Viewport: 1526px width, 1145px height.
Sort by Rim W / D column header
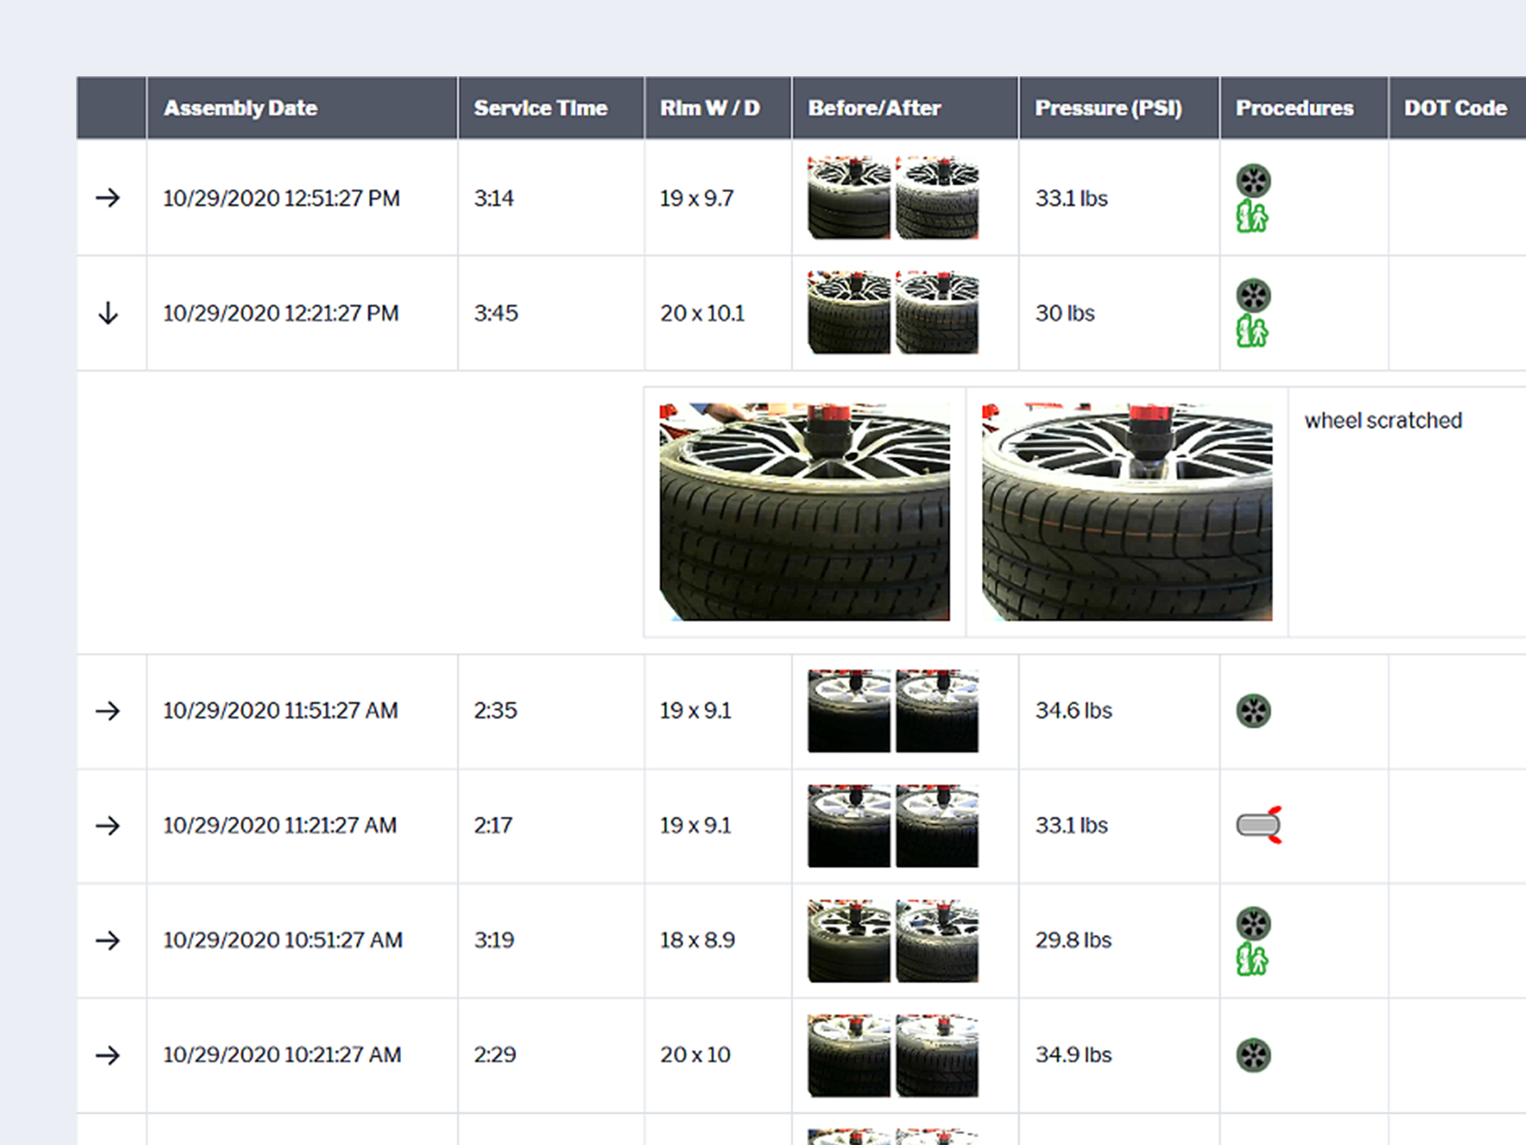[718, 108]
